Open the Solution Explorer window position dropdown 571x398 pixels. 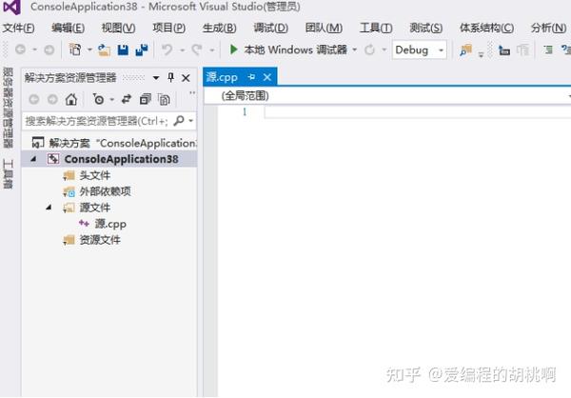click(x=156, y=78)
